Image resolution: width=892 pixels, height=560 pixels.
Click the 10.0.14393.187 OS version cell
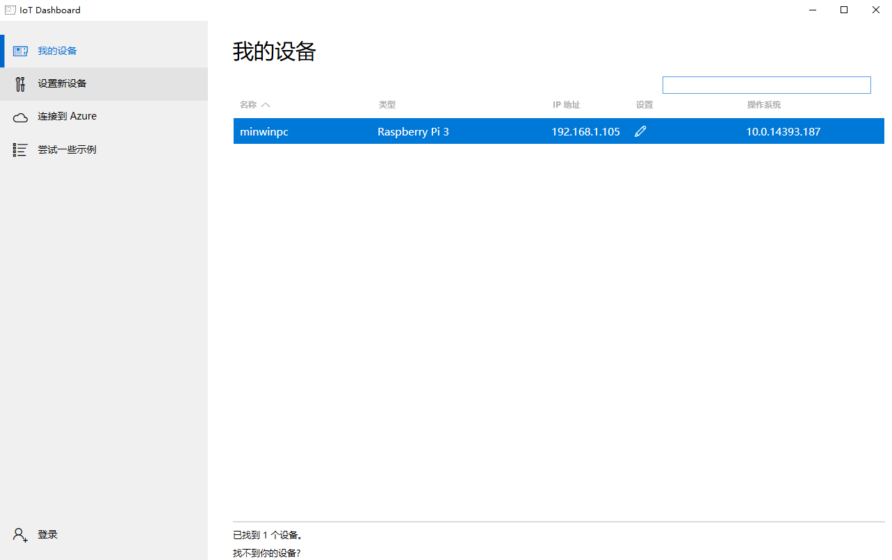pyautogui.click(x=783, y=131)
